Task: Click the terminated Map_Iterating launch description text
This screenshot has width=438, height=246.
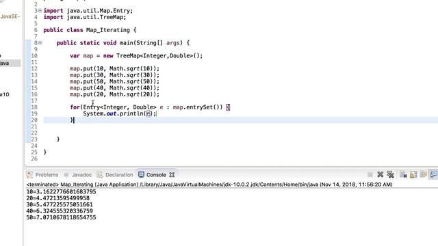Action: click(x=209, y=184)
